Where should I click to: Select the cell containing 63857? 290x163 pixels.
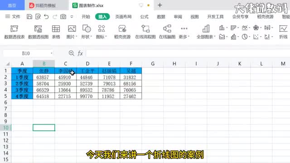click(44, 77)
